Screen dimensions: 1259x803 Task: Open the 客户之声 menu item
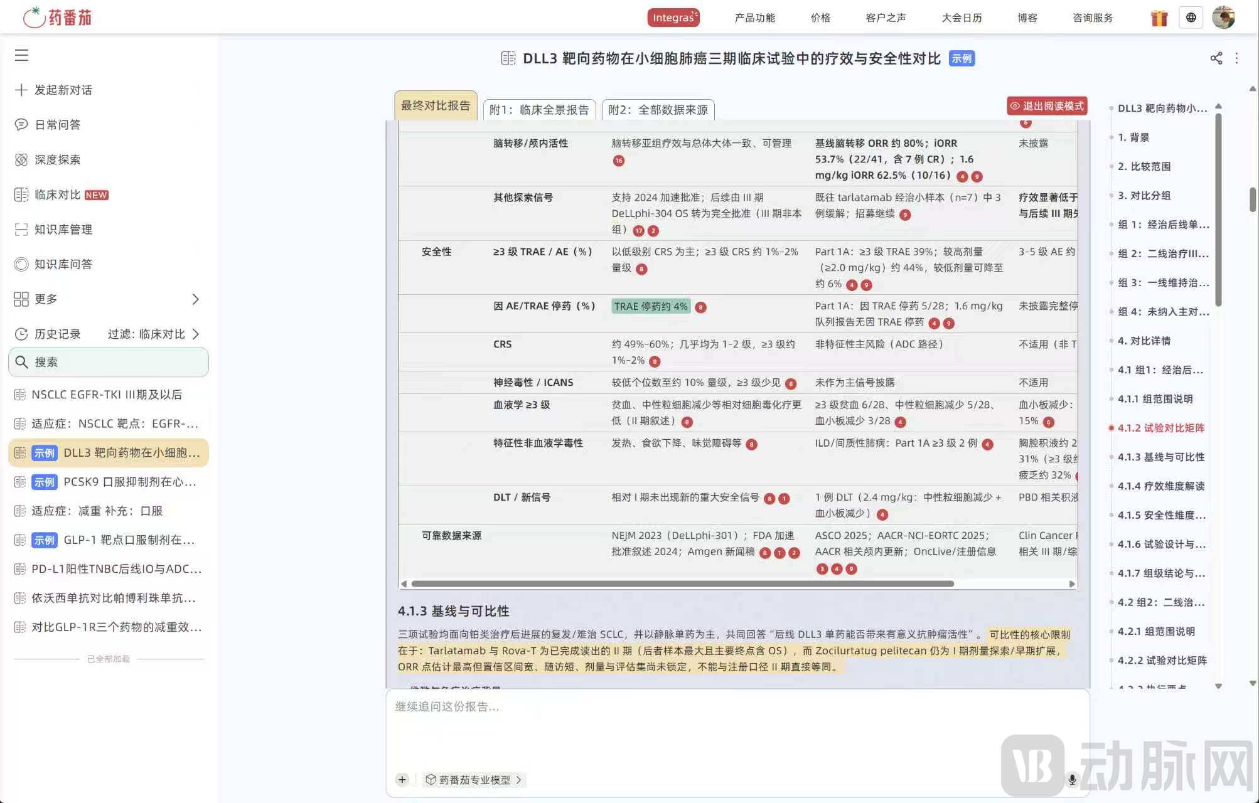[886, 18]
